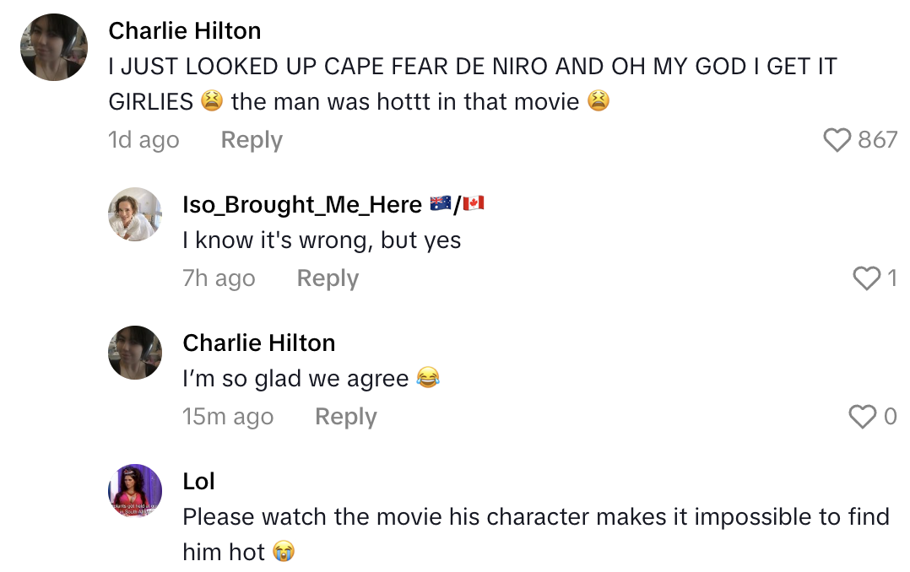Select the username Iso_Brought_Me_Here
Screen dimensions: 910x572
tap(301, 204)
